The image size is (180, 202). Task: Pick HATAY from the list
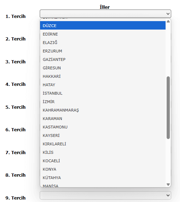tap(103, 85)
